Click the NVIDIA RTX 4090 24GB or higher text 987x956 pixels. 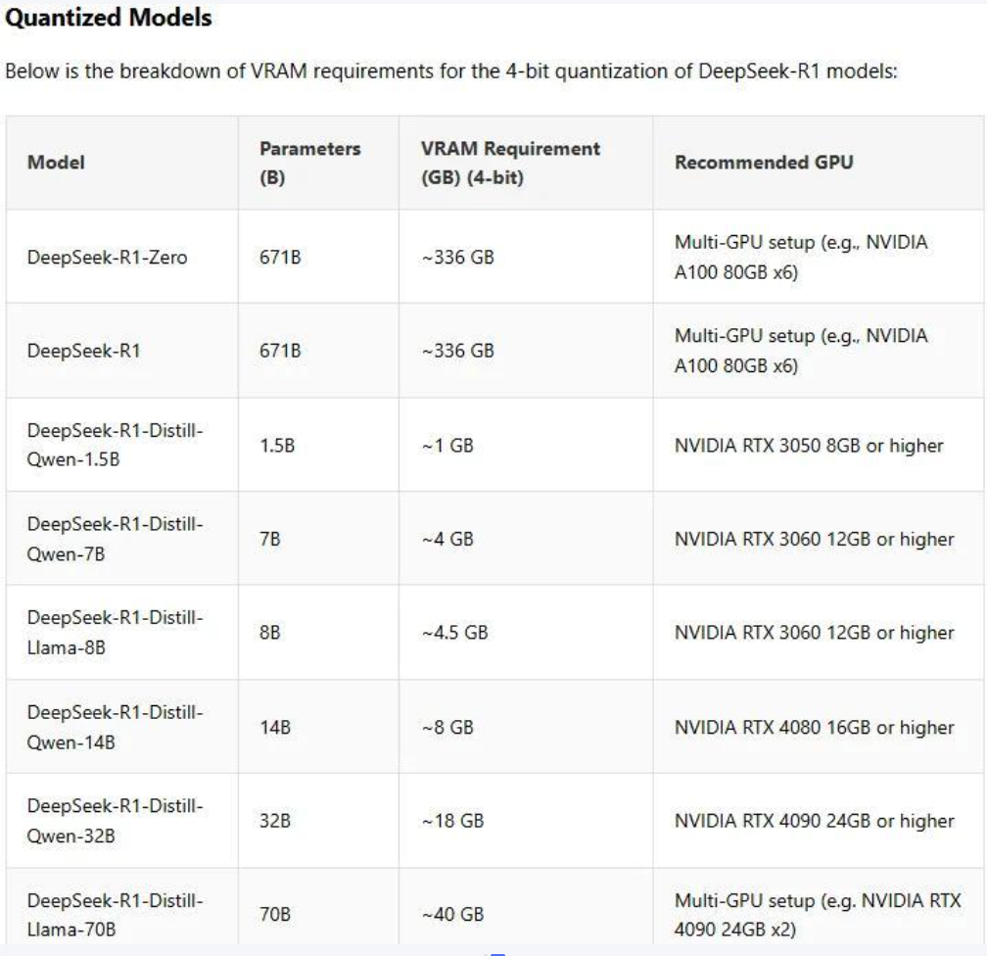click(x=814, y=821)
